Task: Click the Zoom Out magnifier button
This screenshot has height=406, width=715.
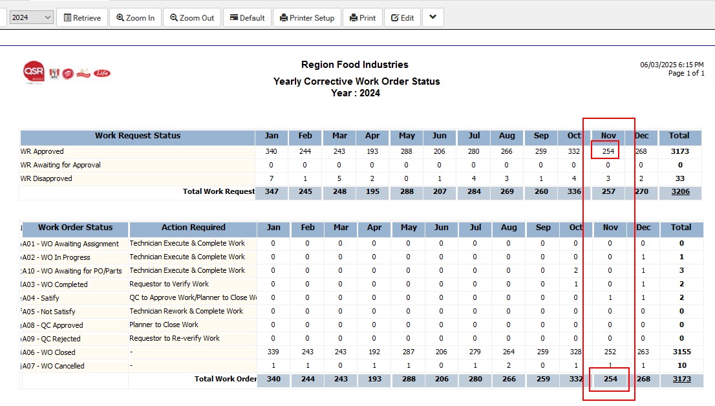Action: click(x=192, y=18)
